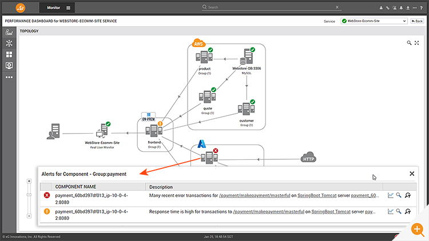Click the orange warning status icon in alerts
This screenshot has height=241, width=429.
(x=47, y=211)
